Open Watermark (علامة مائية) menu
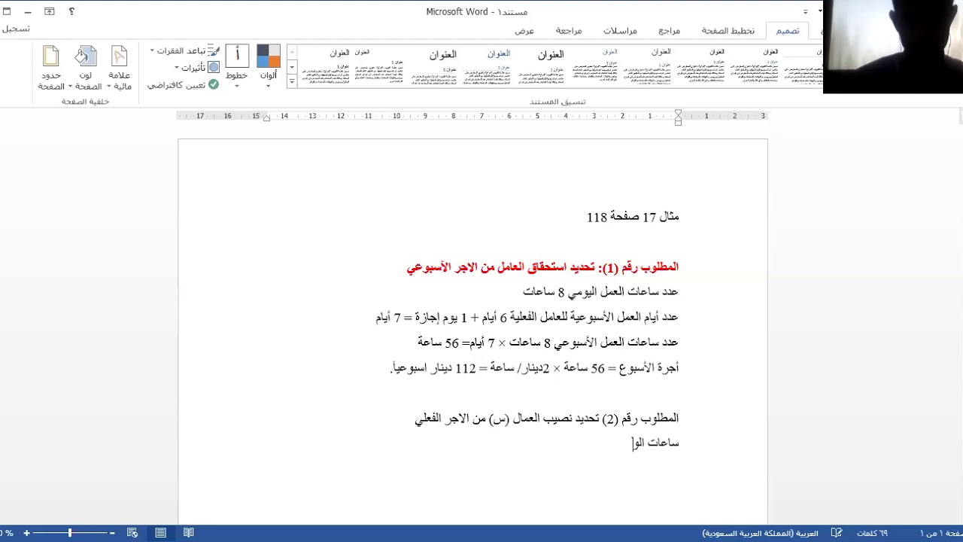The image size is (963, 542). [120, 68]
